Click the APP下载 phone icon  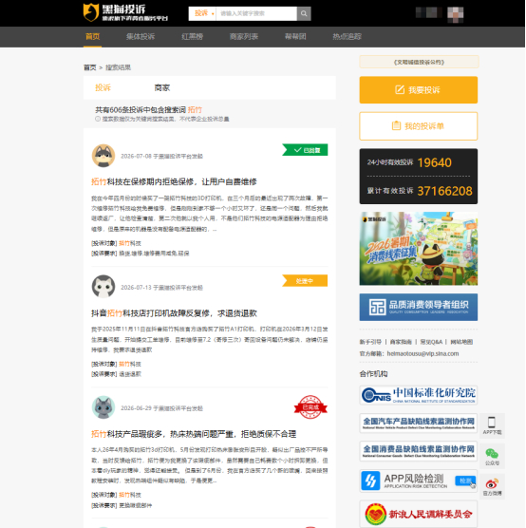coord(492,425)
